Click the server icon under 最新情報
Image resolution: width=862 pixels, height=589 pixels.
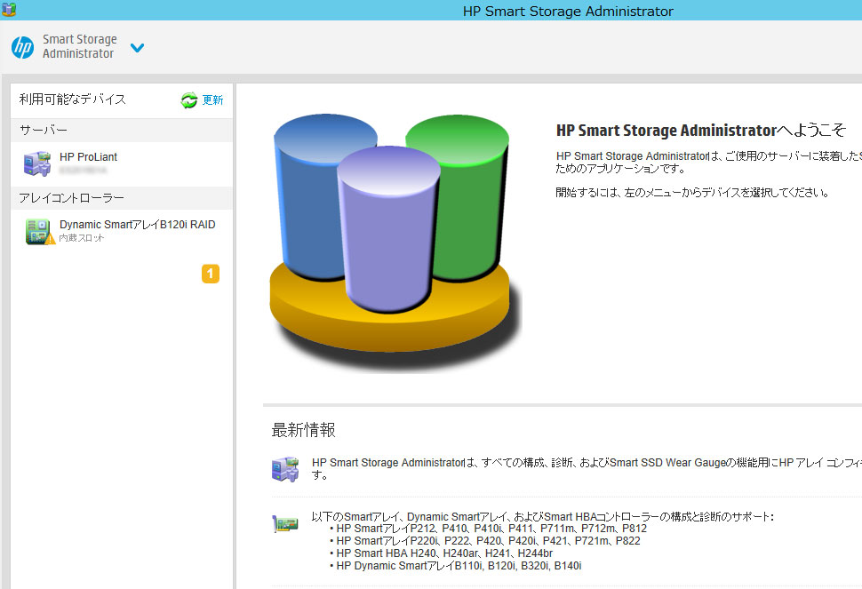click(285, 469)
